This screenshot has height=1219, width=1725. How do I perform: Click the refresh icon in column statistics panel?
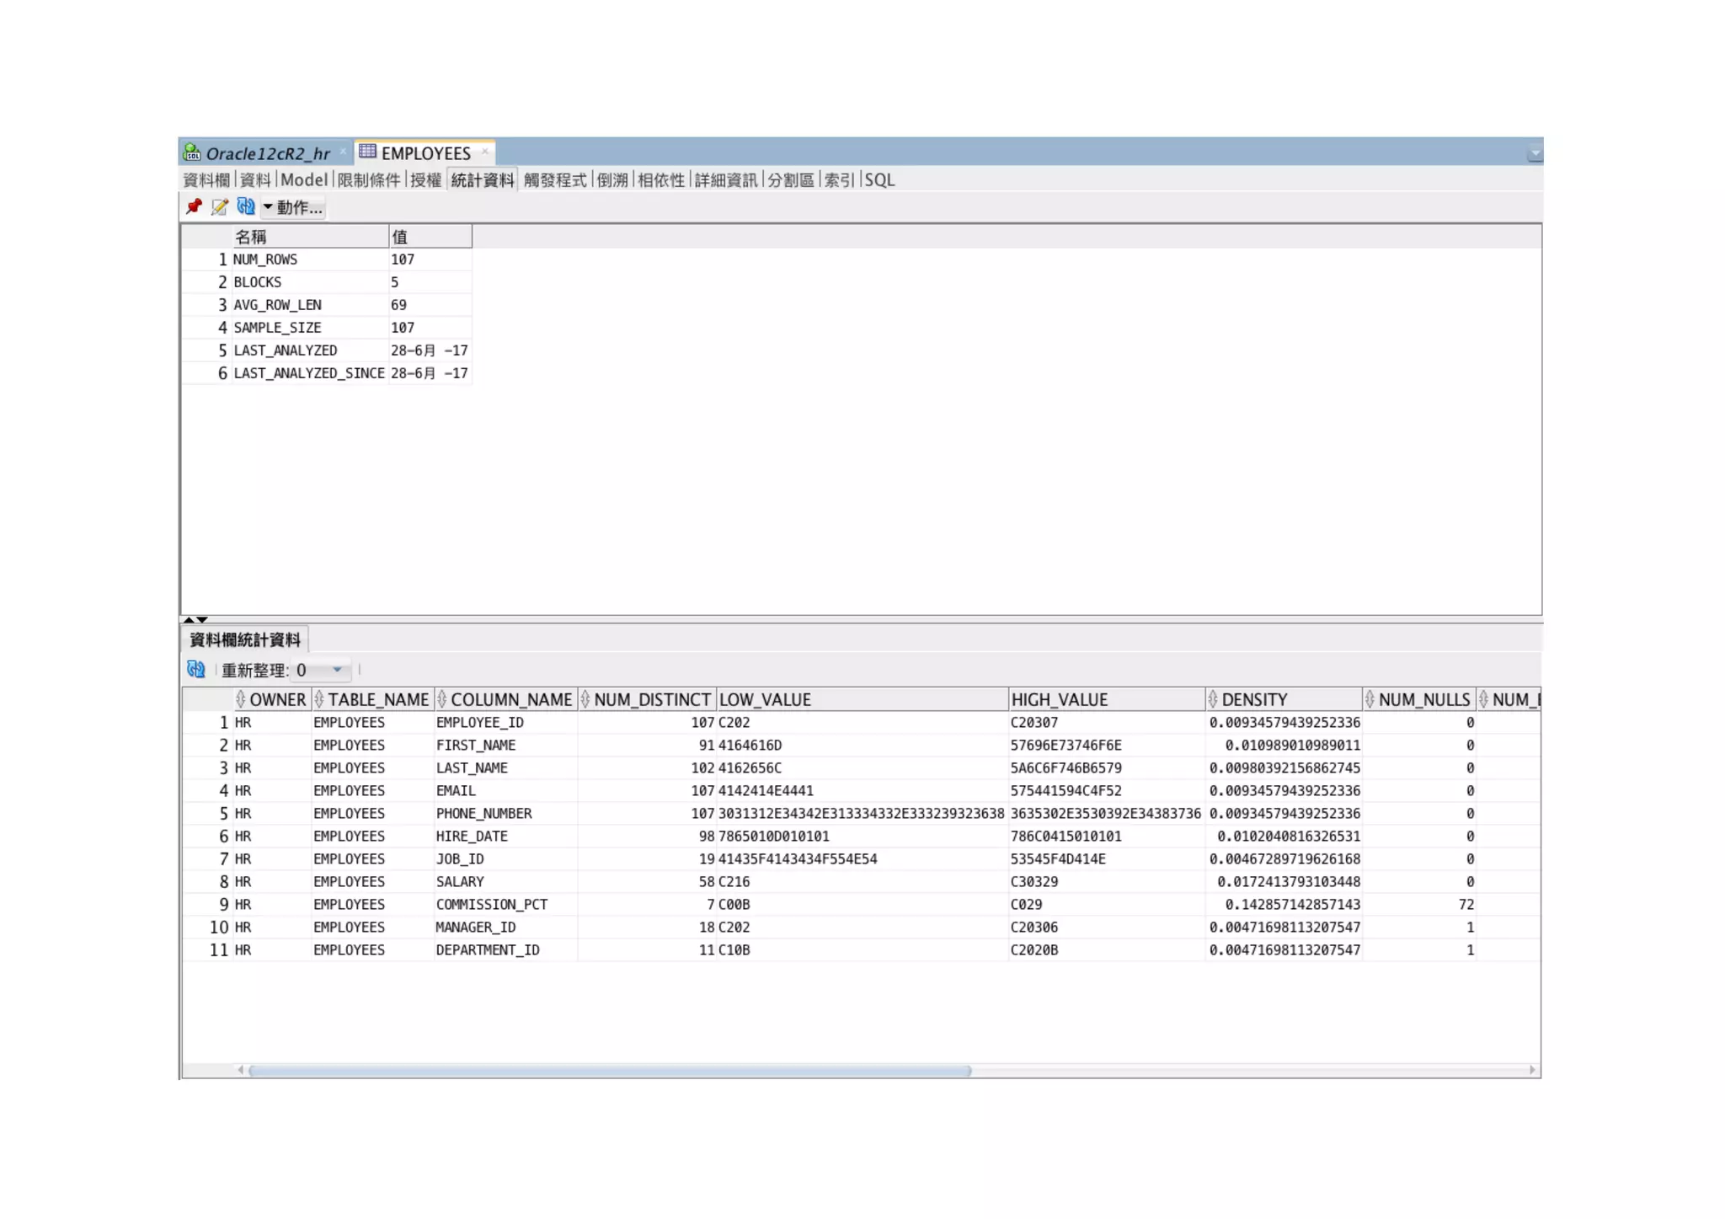pyautogui.click(x=196, y=670)
